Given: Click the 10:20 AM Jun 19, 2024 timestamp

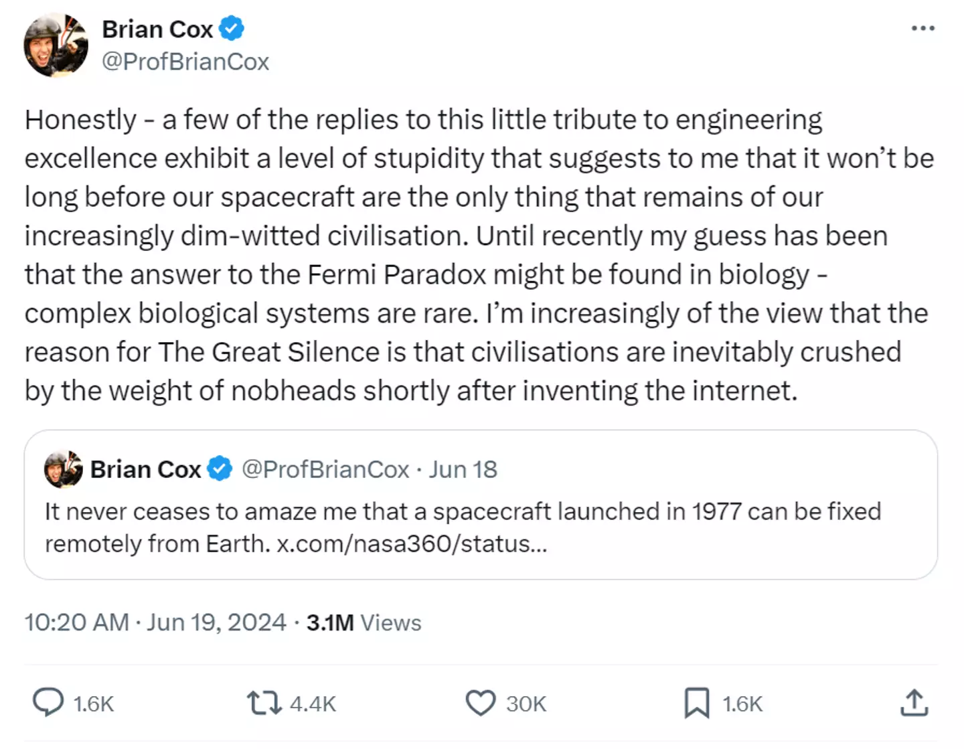Looking at the screenshot, I should (155, 622).
